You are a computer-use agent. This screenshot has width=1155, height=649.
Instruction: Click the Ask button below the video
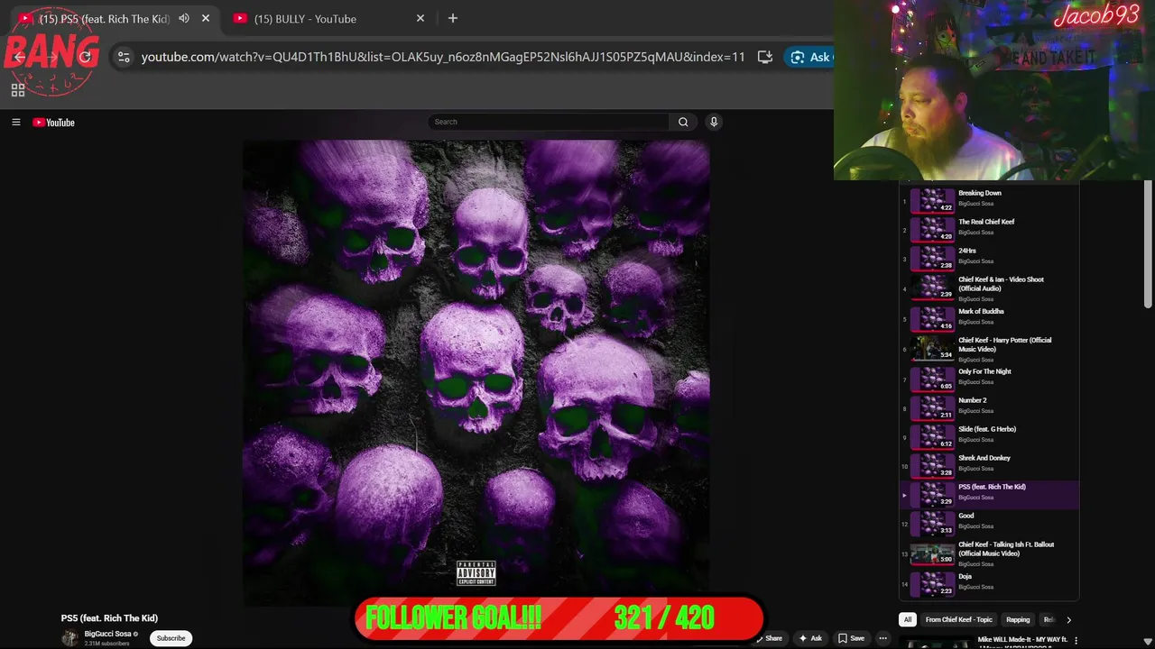pyautogui.click(x=810, y=638)
